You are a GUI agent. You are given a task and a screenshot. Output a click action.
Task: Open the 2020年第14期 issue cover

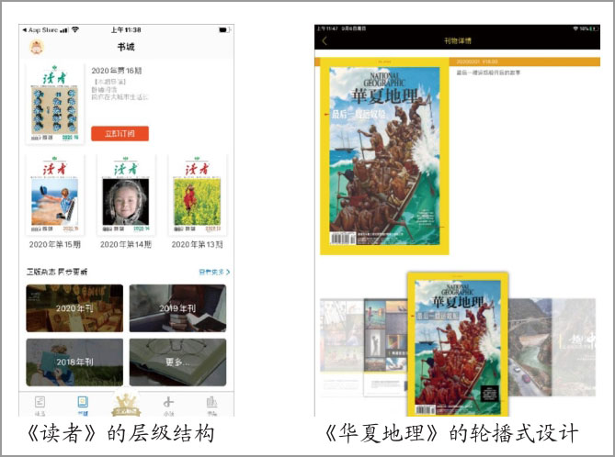(126, 195)
